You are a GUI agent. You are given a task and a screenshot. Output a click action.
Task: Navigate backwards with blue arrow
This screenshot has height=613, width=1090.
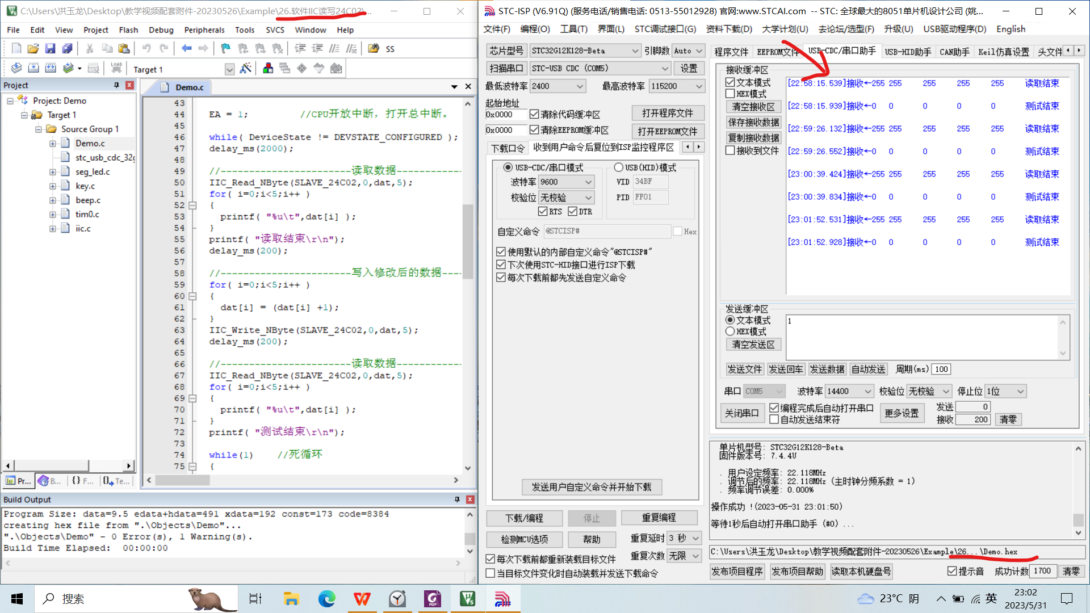coord(186,49)
